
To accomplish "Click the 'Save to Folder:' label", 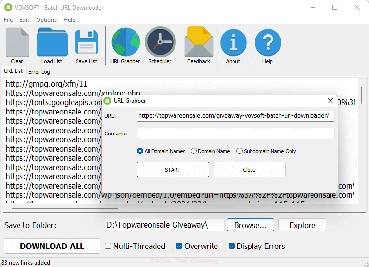I will point(30,226).
